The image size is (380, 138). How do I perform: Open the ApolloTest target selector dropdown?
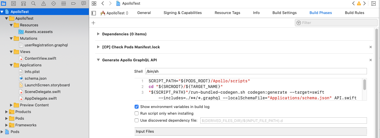click(115, 13)
